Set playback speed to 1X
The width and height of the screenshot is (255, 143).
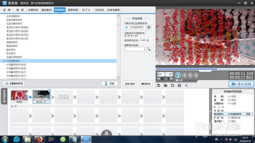click(x=165, y=74)
